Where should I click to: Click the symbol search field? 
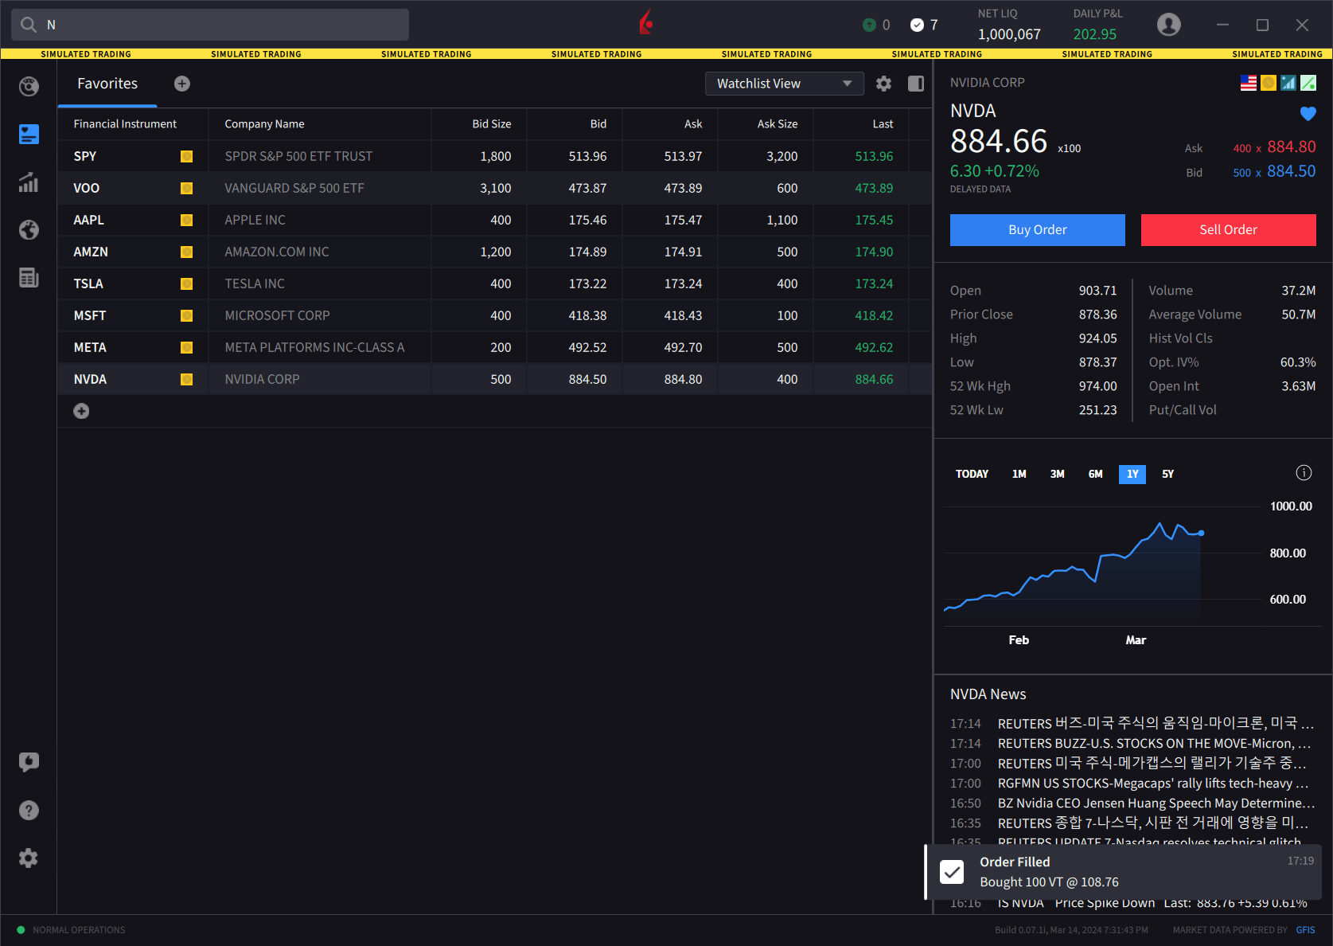pyautogui.click(x=211, y=25)
